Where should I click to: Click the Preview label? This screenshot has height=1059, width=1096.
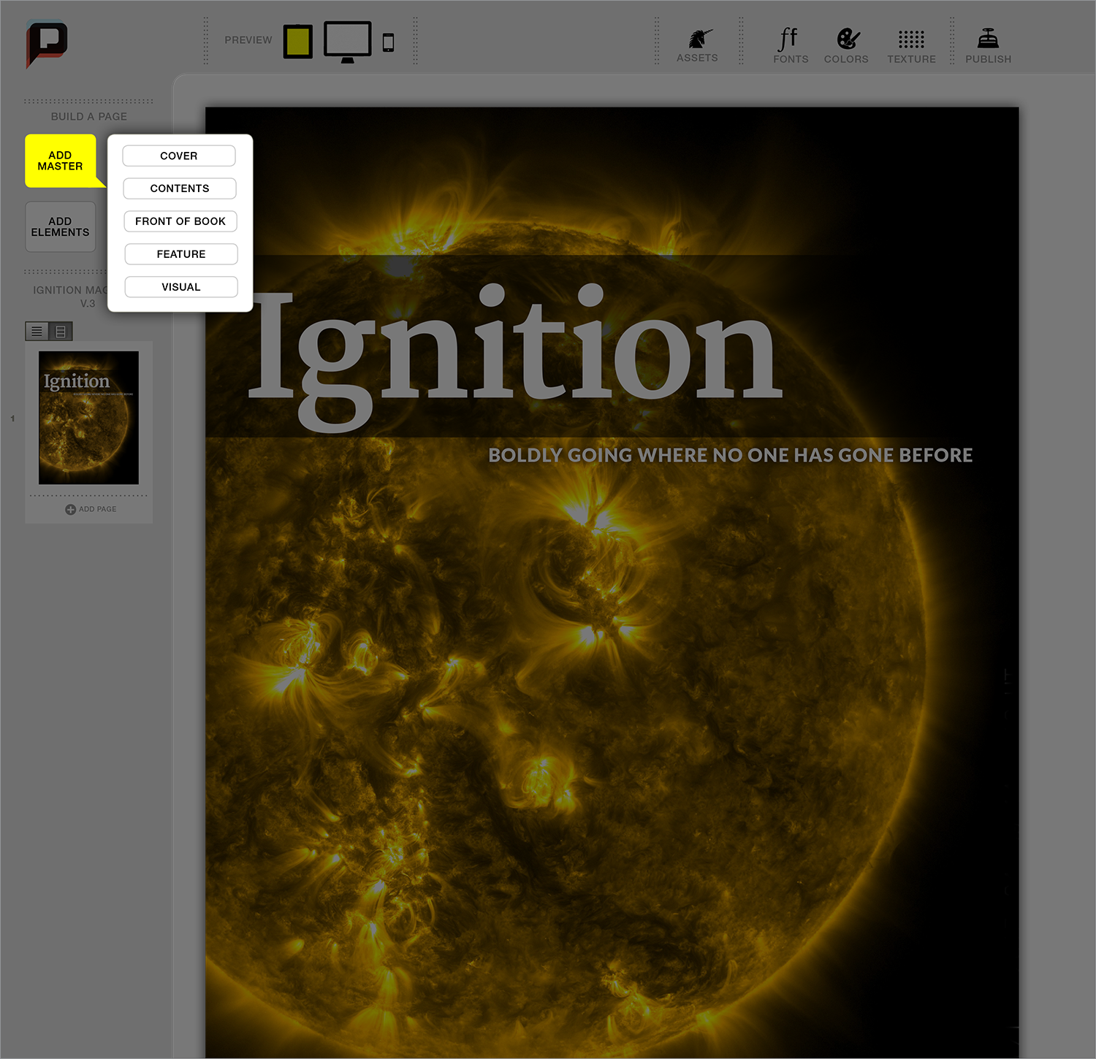(248, 40)
